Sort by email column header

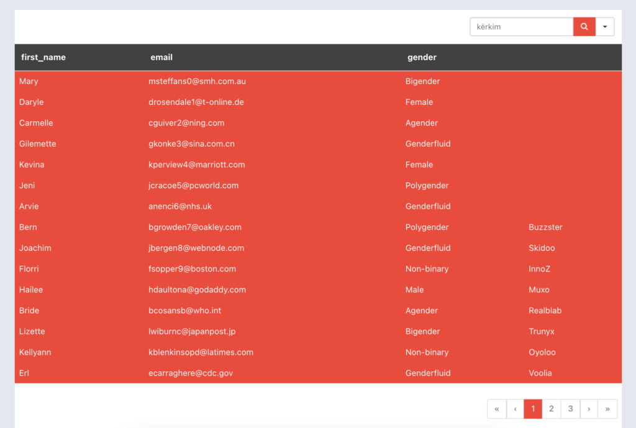click(x=161, y=57)
